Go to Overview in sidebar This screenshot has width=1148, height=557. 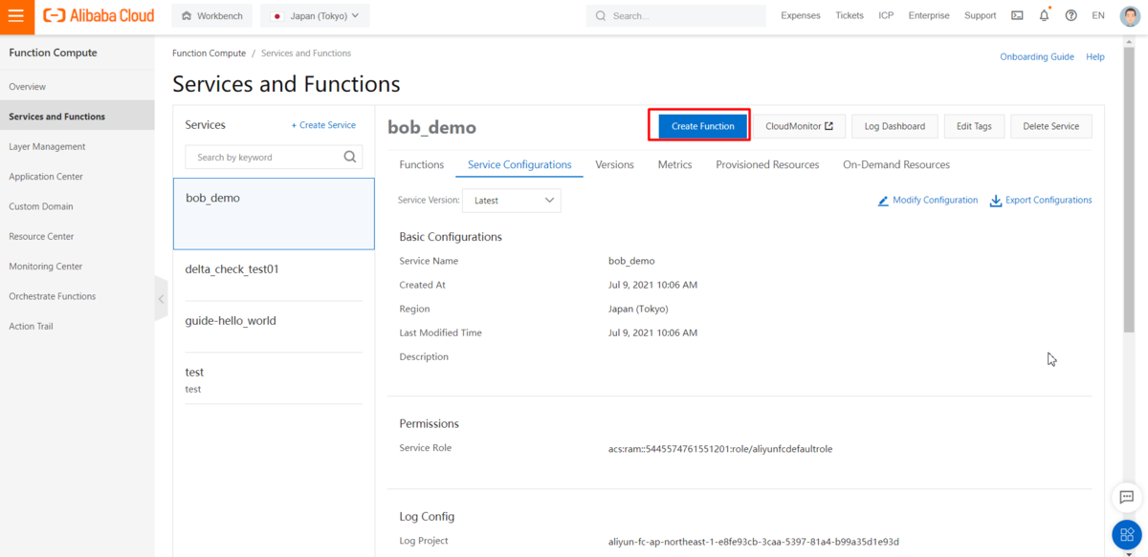click(x=77, y=87)
